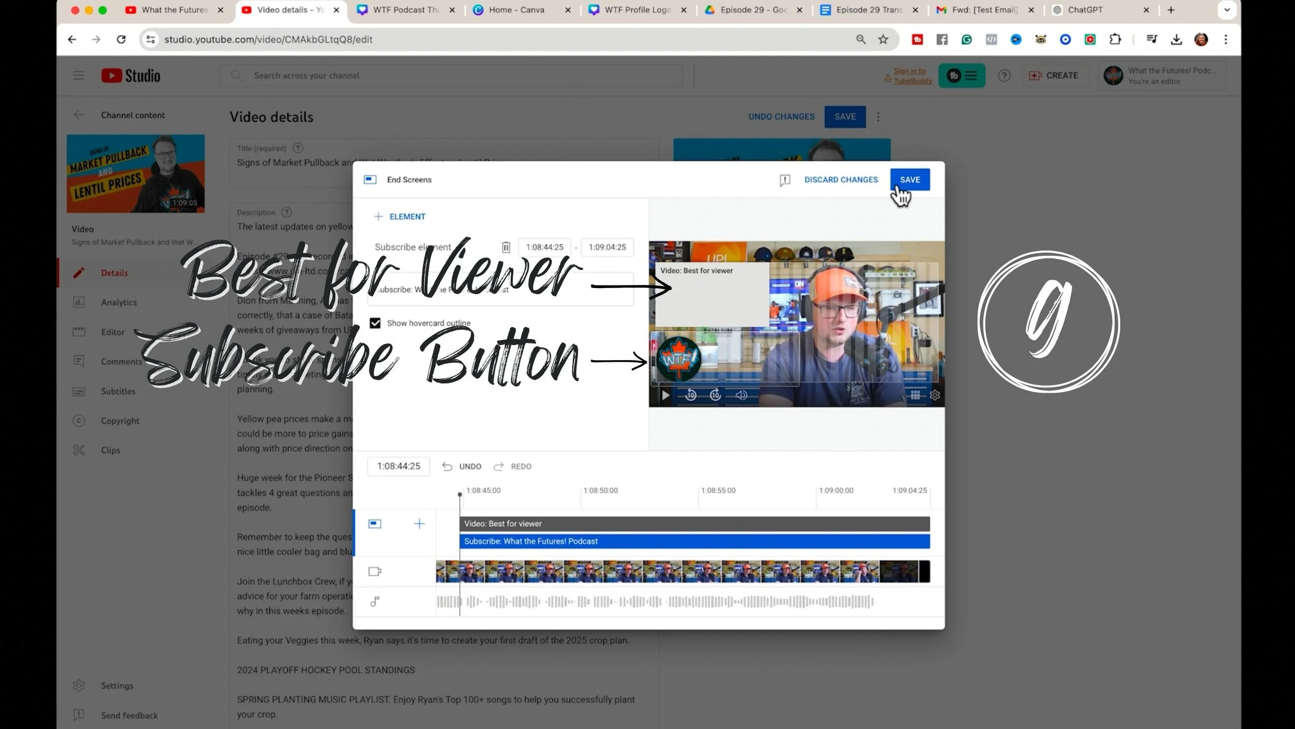
Task: Click Undo Changes on Video details page
Action: coord(781,117)
